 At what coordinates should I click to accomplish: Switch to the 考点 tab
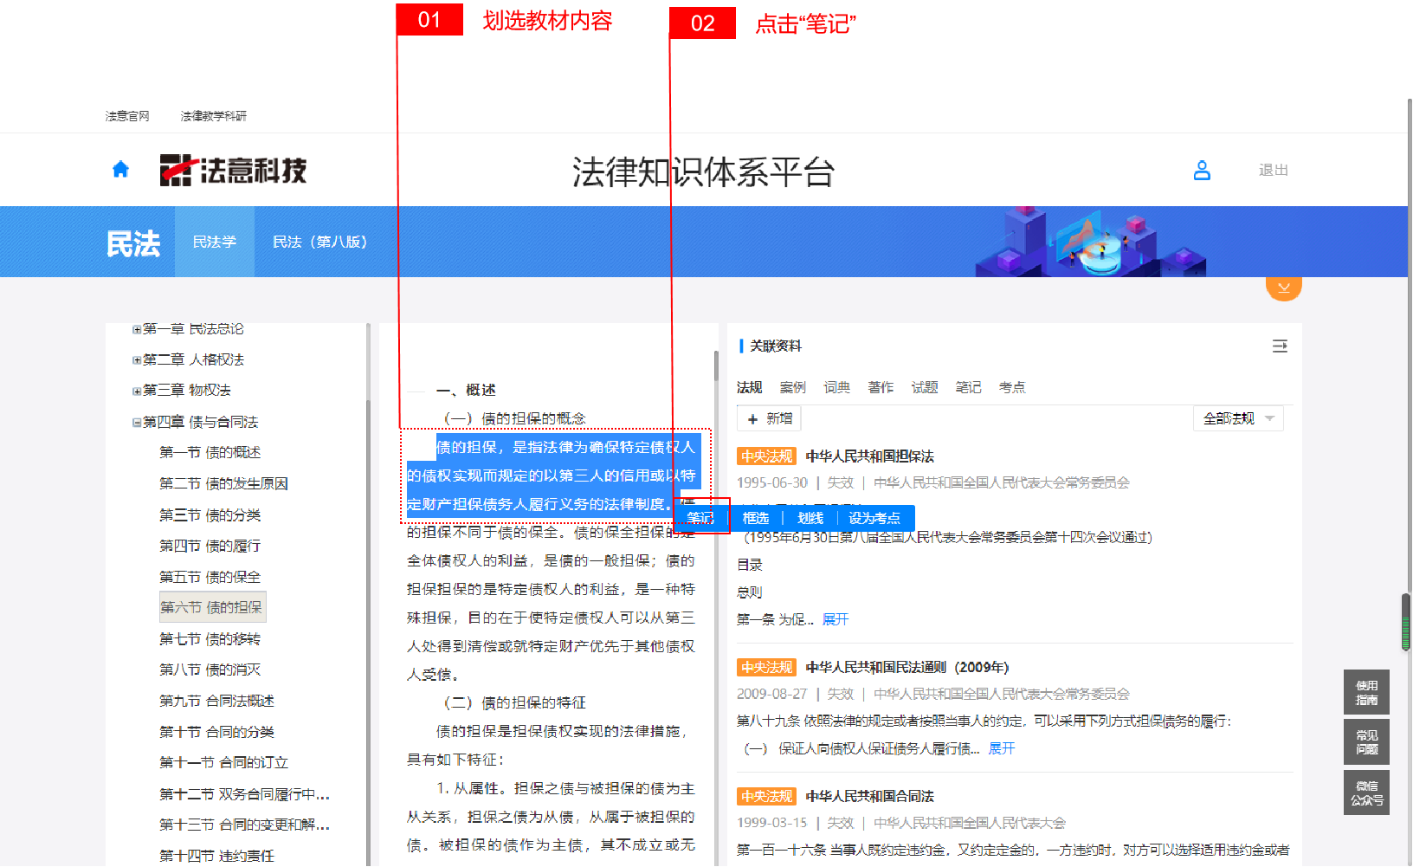pos(1011,387)
